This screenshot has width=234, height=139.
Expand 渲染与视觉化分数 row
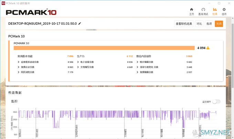point(137,67)
